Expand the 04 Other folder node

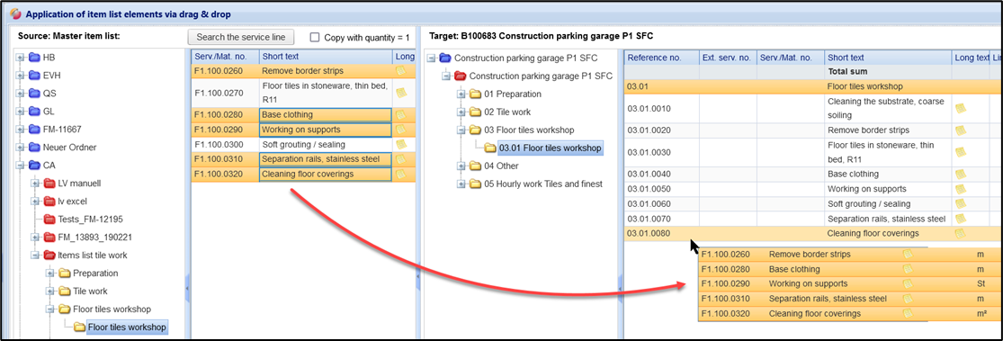click(x=461, y=166)
